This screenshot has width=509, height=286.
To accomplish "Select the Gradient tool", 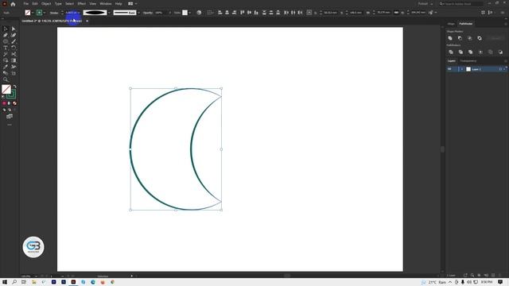I will click(14, 60).
